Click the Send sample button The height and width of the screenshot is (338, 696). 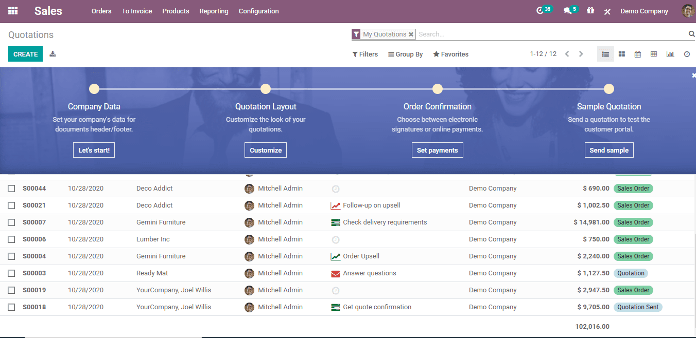coord(609,150)
